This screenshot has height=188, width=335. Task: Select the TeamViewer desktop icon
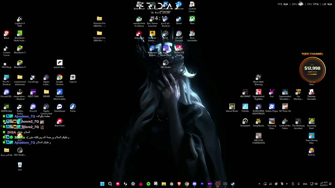(59, 108)
